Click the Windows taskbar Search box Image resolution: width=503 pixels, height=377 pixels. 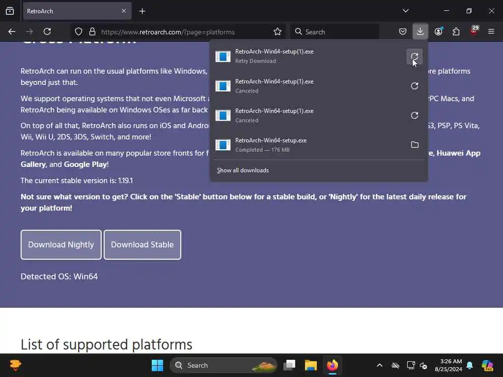pyautogui.click(x=224, y=365)
